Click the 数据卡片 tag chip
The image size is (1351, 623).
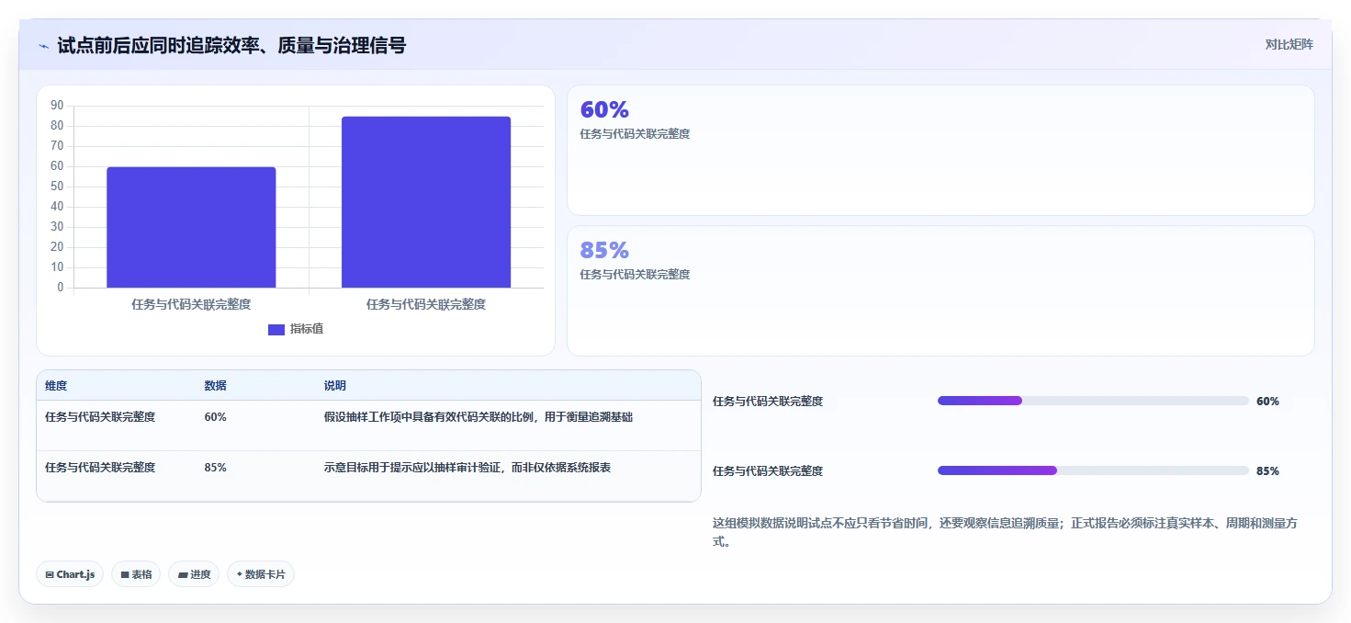click(x=261, y=574)
